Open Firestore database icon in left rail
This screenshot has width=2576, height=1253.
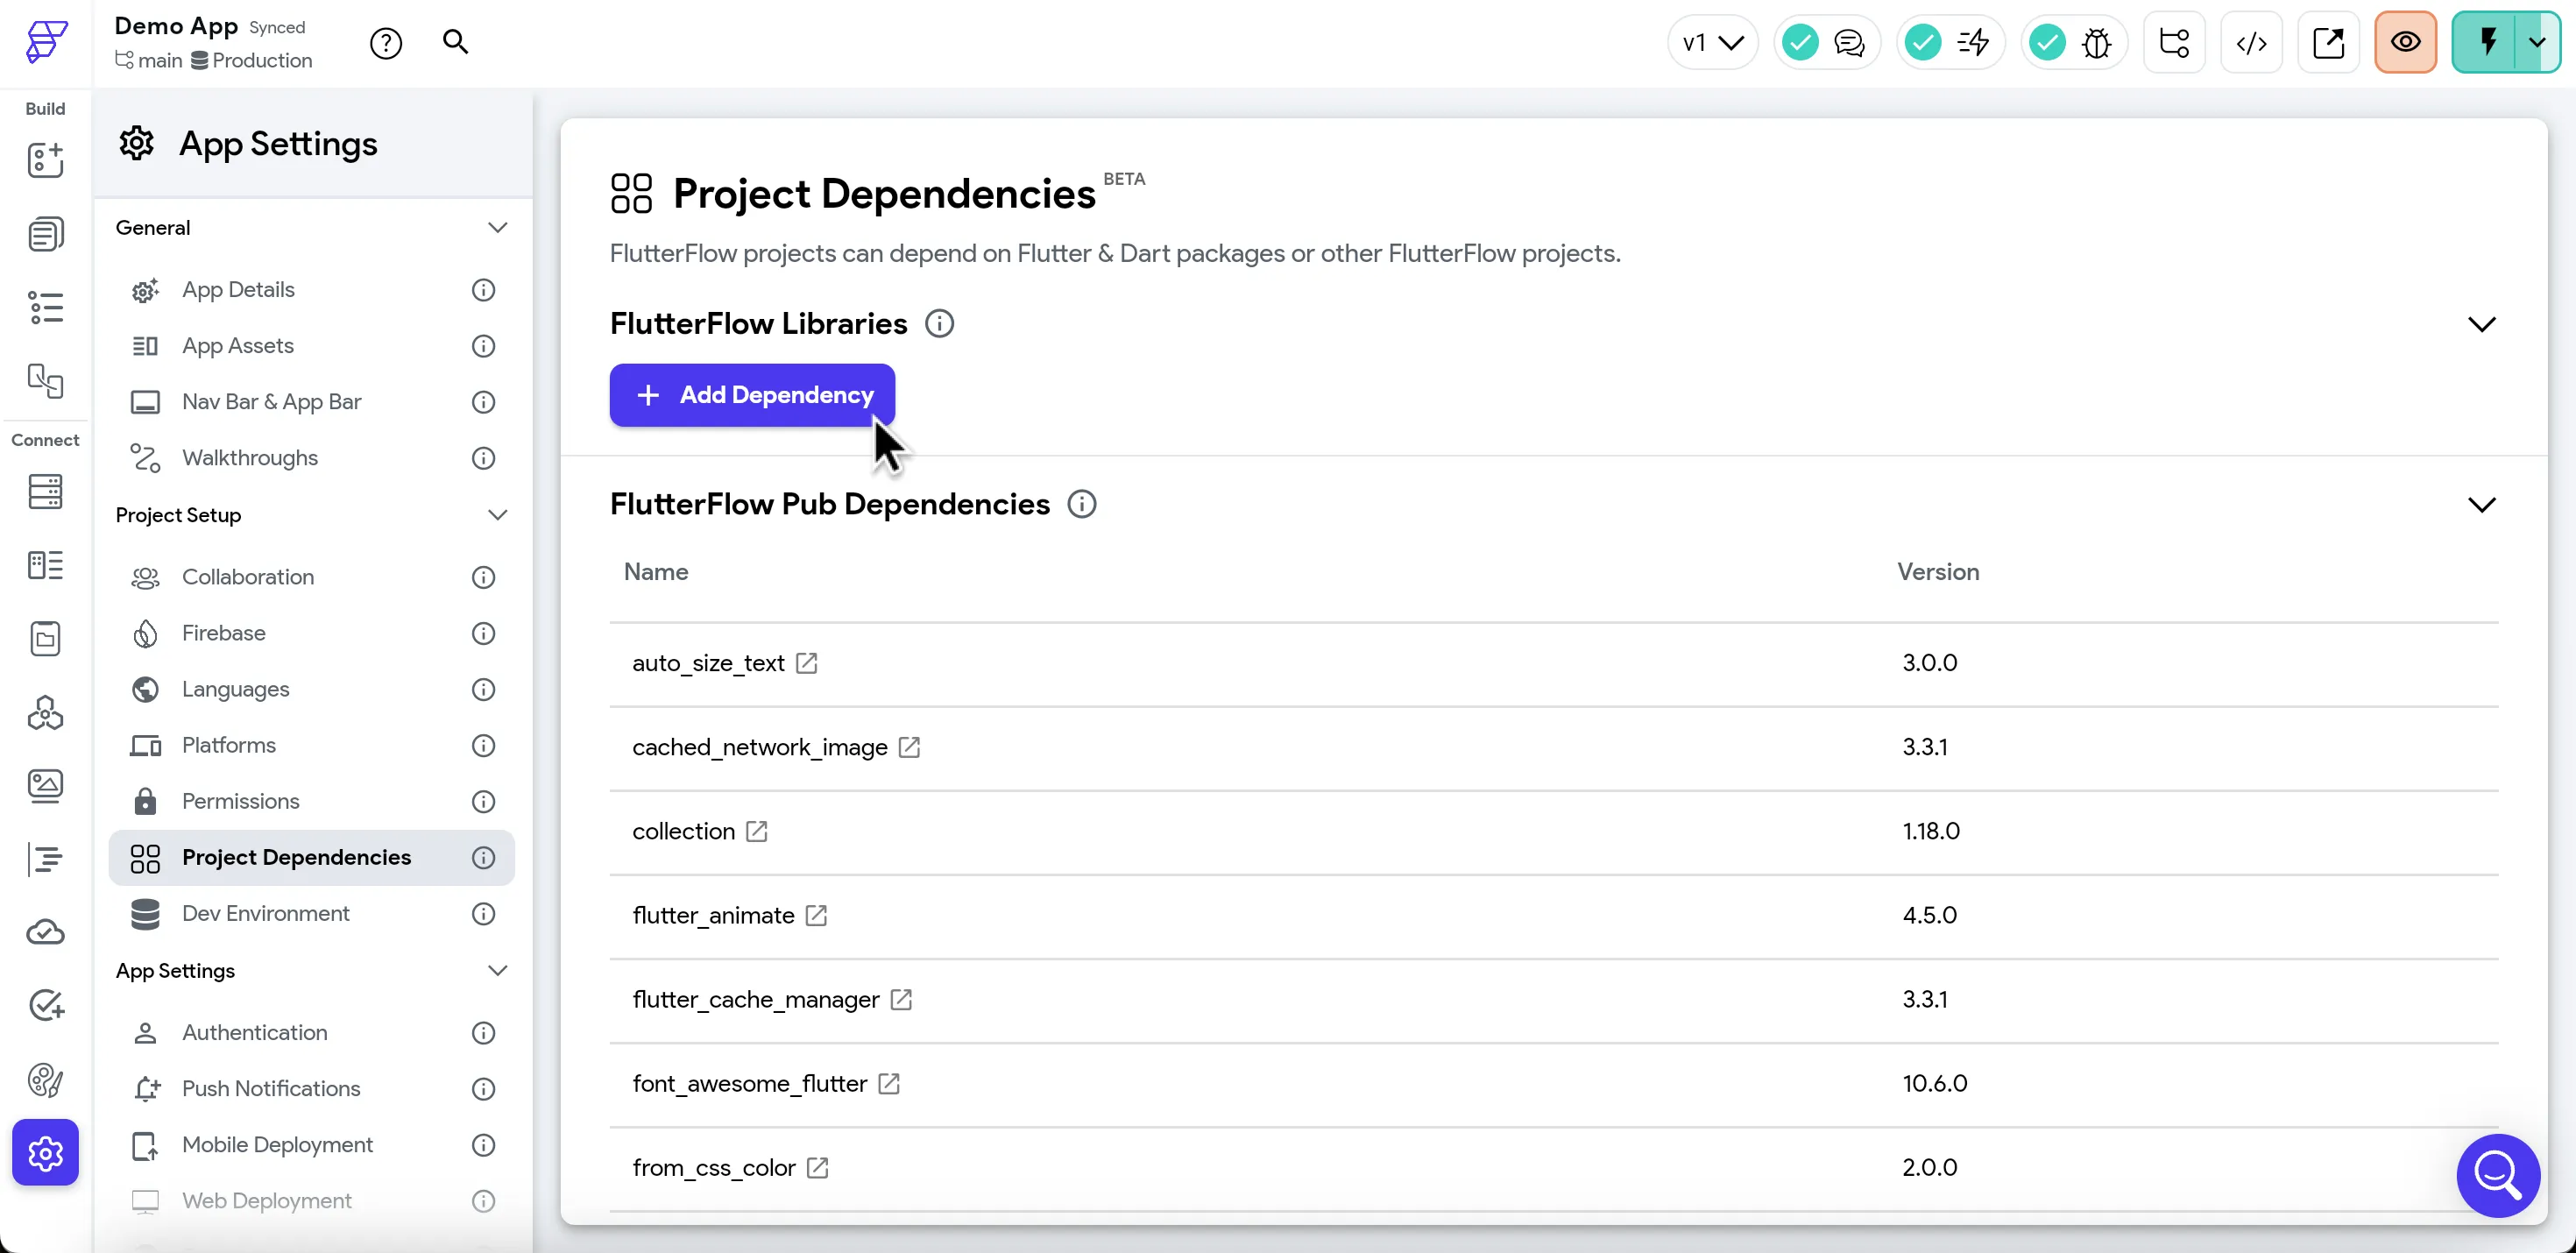45,491
